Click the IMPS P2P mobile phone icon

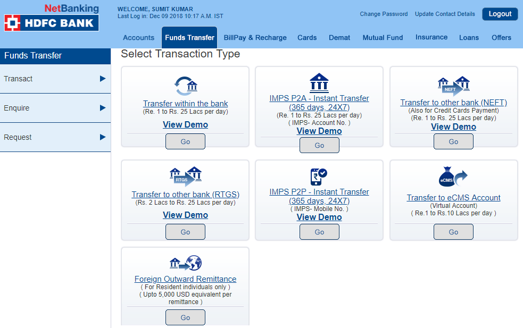click(x=319, y=176)
